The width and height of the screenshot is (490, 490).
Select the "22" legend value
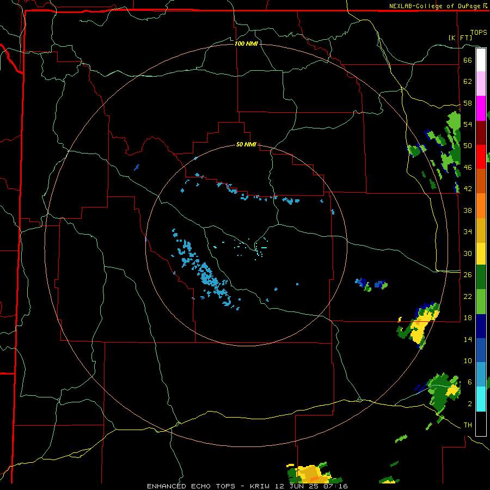[468, 296]
